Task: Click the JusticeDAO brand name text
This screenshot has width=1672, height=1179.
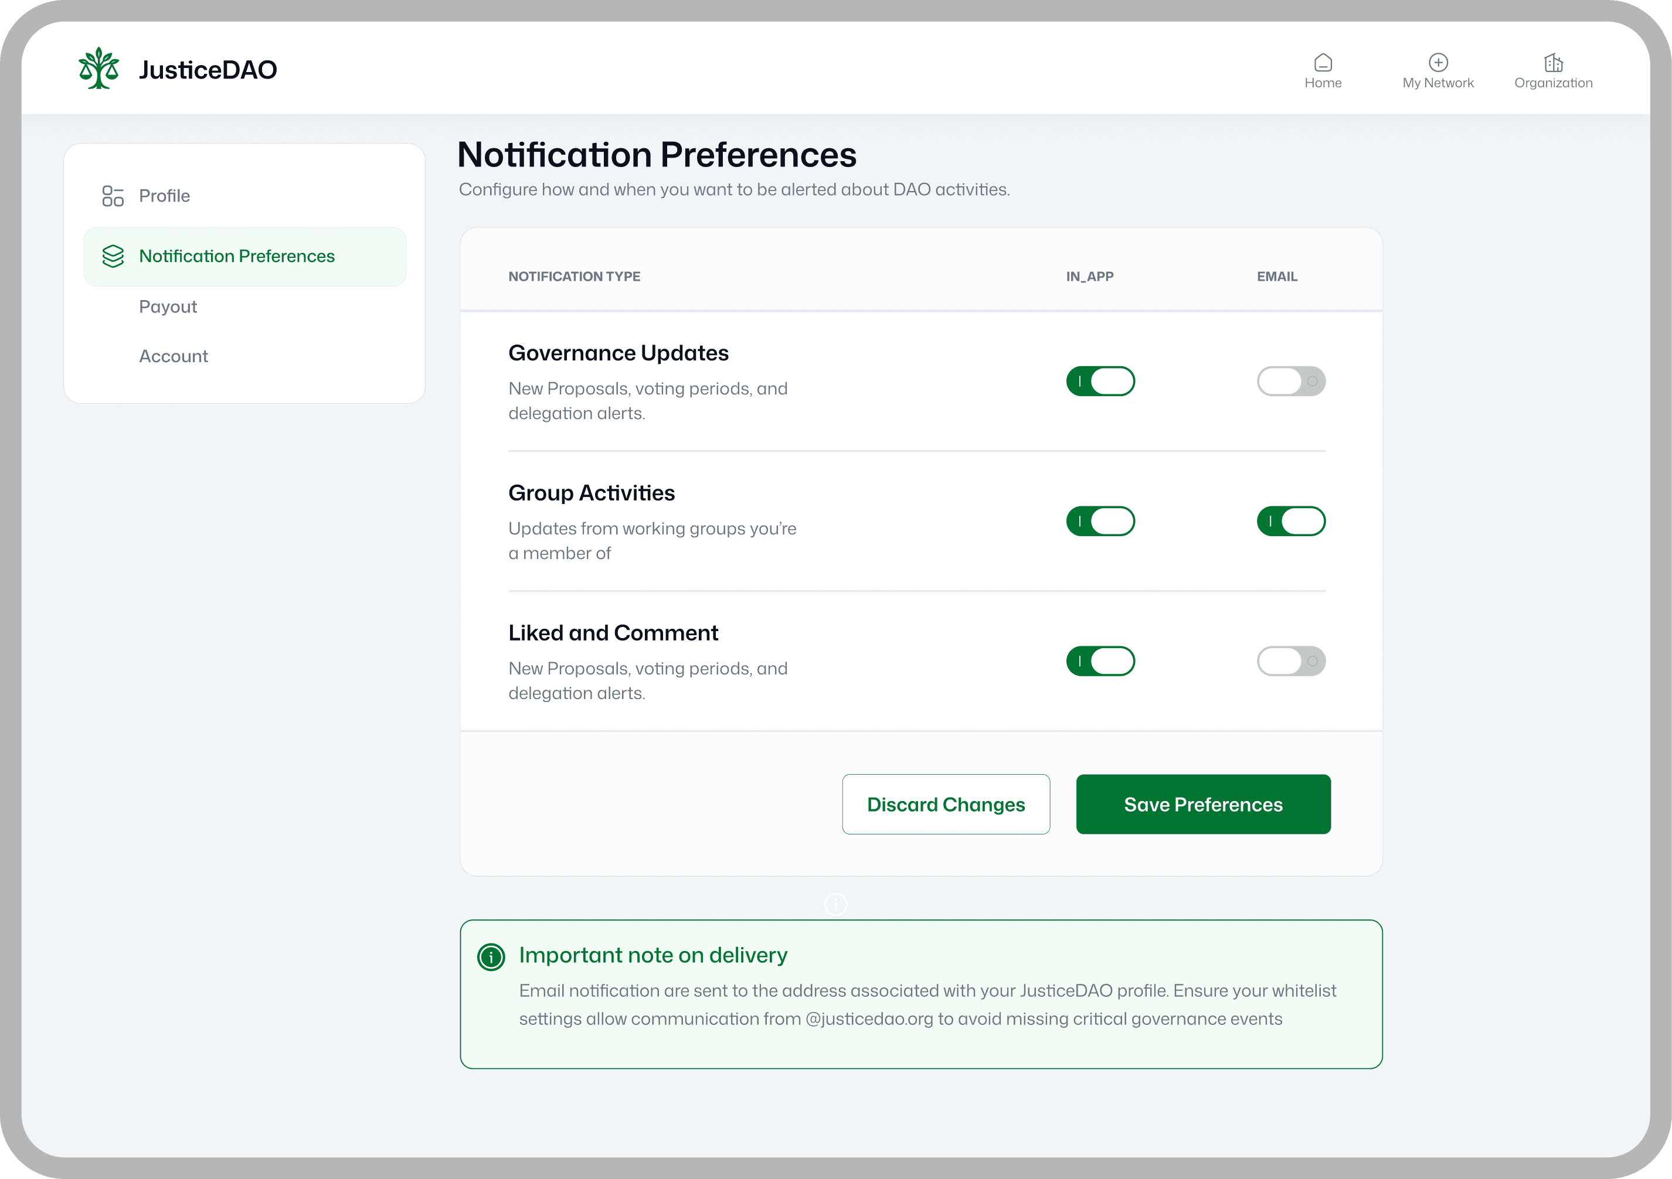Action: pyautogui.click(x=208, y=70)
